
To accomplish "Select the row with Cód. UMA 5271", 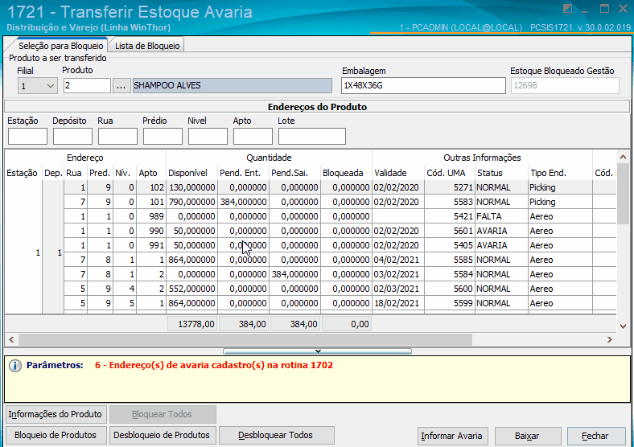I will (x=340, y=187).
